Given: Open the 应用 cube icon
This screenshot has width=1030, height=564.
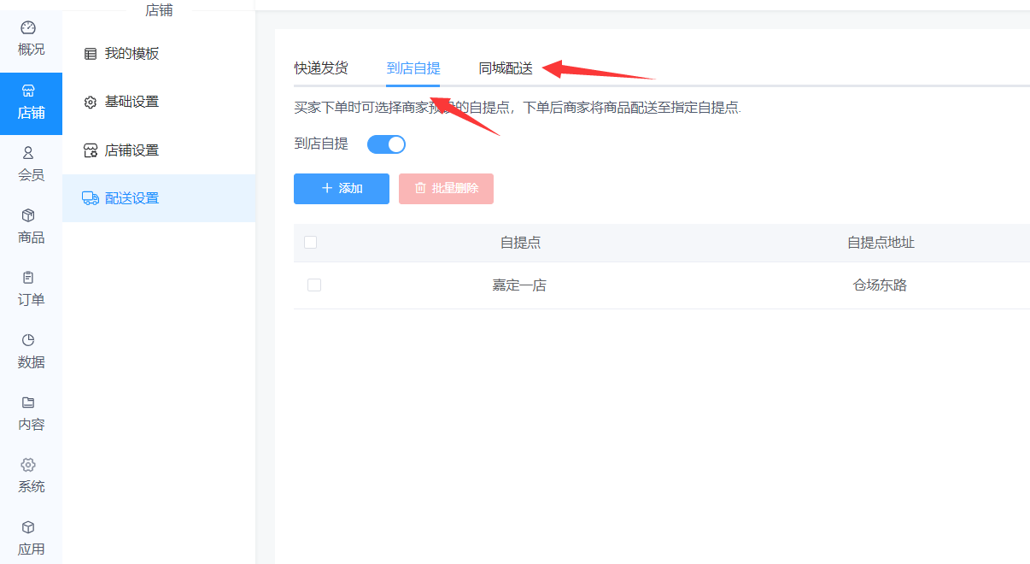Looking at the screenshot, I should click(28, 527).
